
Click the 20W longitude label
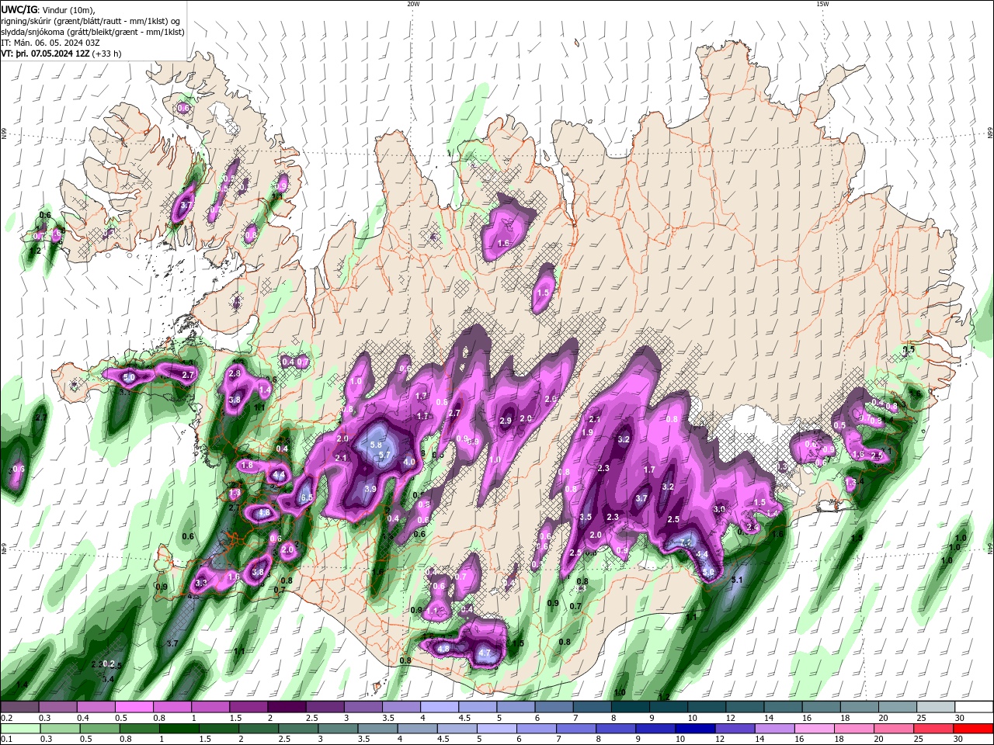[413, 4]
